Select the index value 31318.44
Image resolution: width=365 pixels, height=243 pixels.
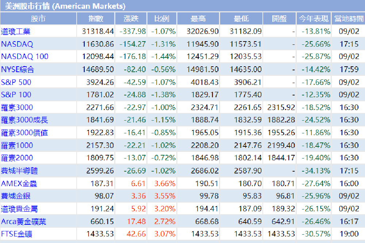click(98, 31)
